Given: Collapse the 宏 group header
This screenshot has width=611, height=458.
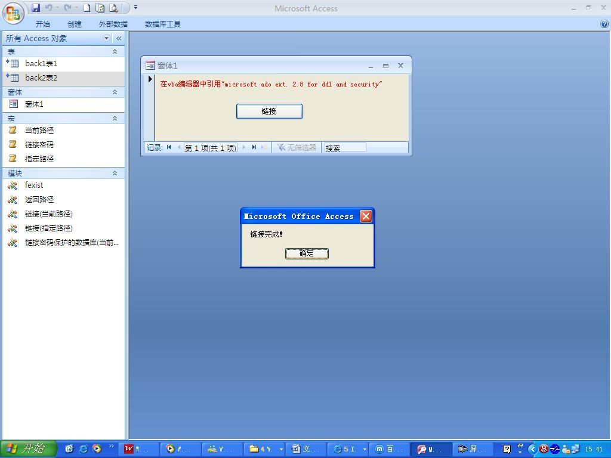Looking at the screenshot, I should click(x=115, y=119).
